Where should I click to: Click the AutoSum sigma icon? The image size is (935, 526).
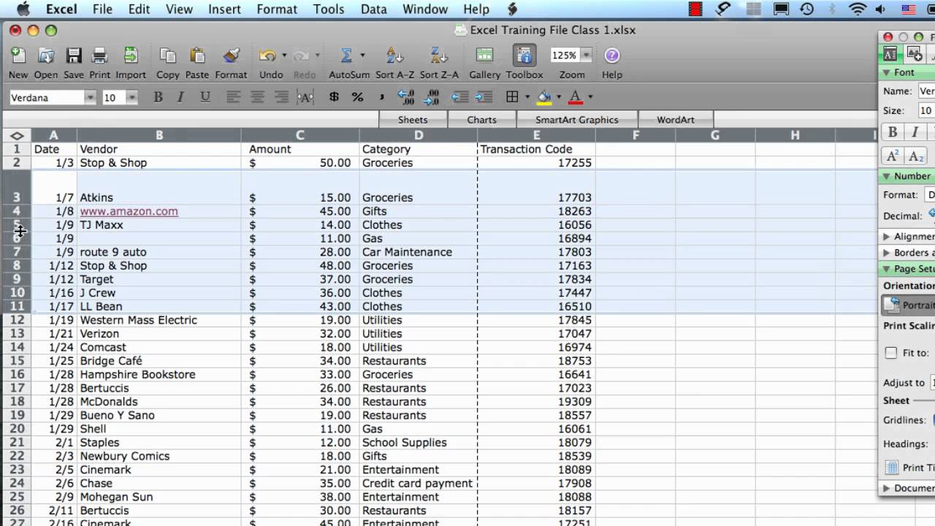coord(346,56)
